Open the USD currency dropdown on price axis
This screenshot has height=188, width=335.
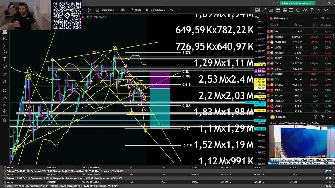(x=260, y=17)
